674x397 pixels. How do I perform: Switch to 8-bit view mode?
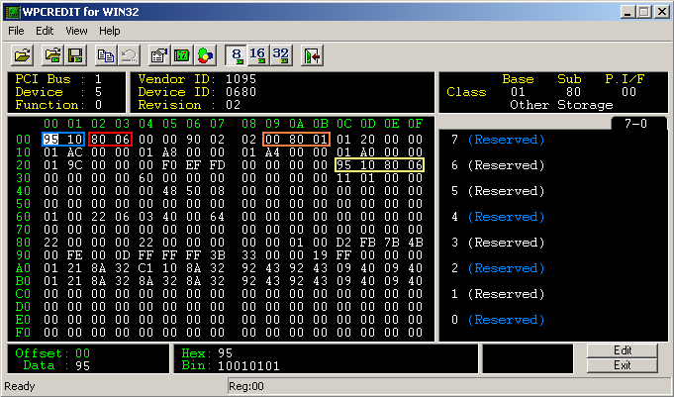tap(236, 55)
